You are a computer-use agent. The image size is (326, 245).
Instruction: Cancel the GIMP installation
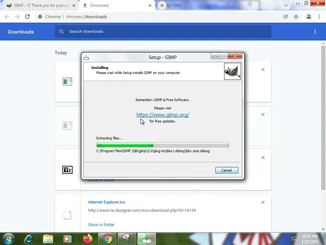coord(227,170)
